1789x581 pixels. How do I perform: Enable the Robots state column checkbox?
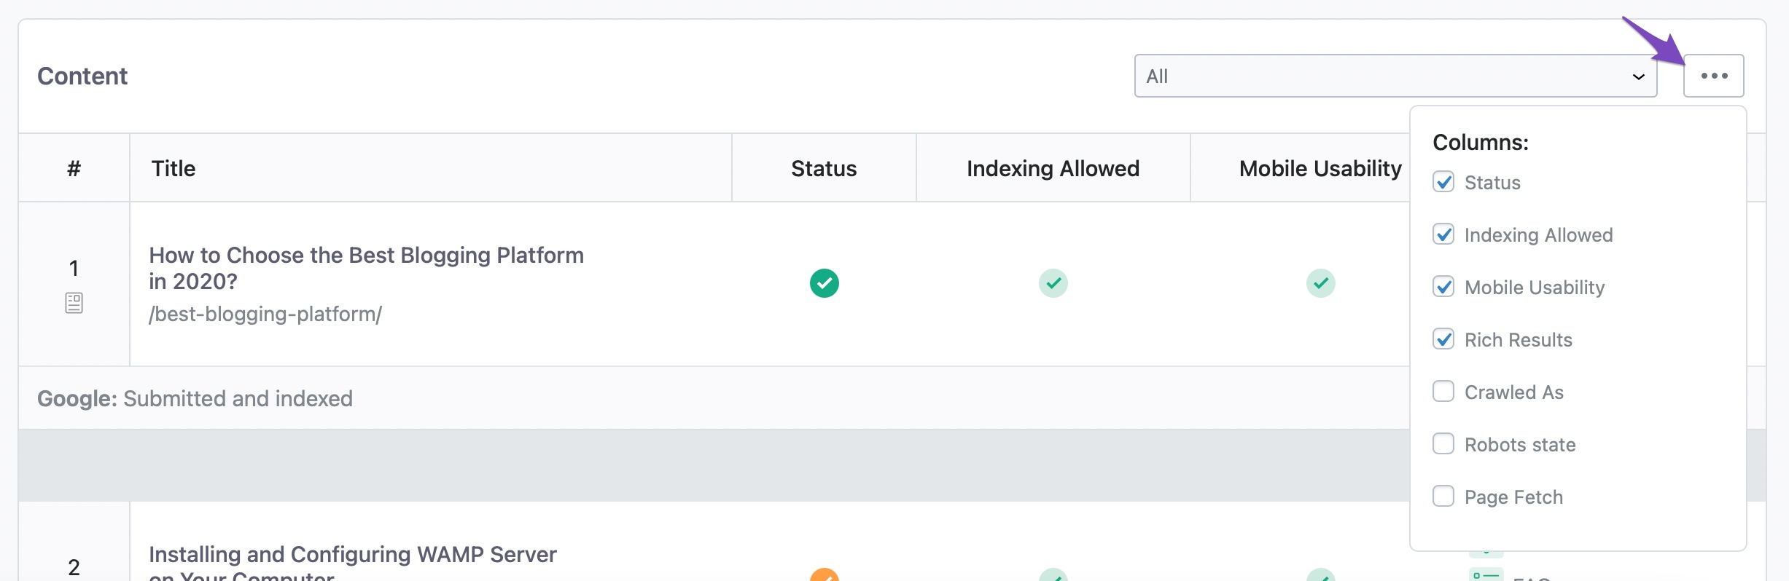tap(1443, 444)
